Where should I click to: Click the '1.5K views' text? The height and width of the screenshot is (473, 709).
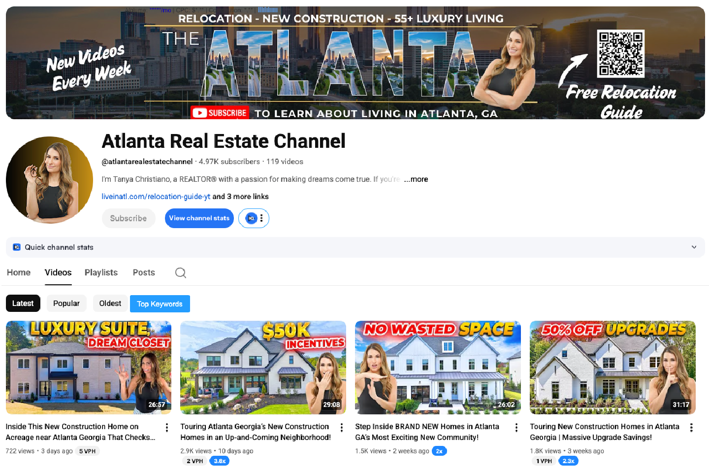371,451
